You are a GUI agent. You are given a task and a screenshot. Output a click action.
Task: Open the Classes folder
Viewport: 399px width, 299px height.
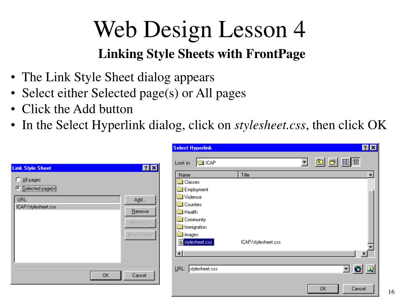tap(189, 182)
